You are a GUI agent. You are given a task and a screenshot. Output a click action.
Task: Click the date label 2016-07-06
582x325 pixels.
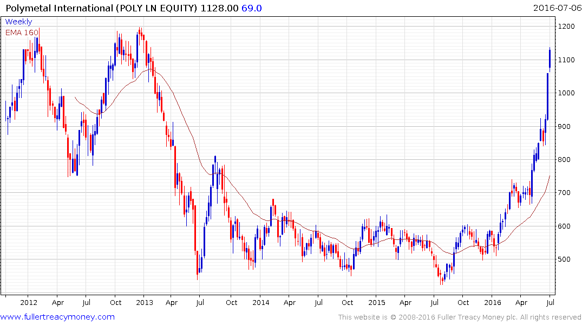557,8
